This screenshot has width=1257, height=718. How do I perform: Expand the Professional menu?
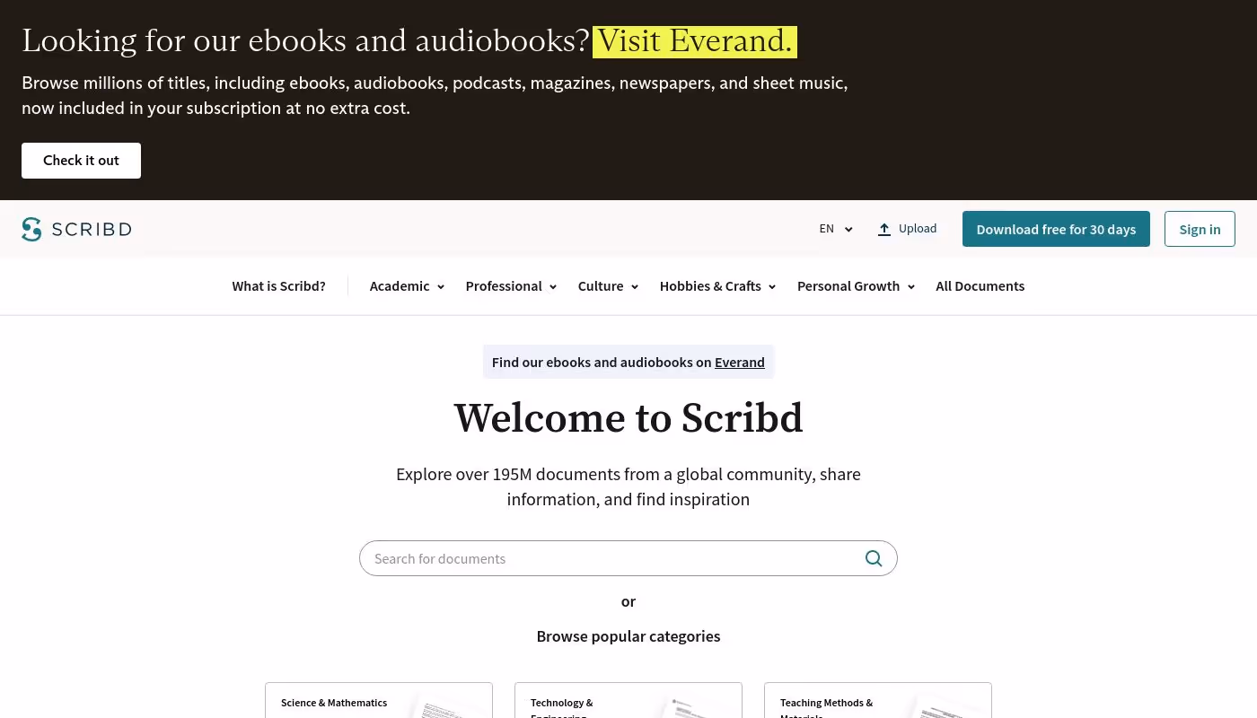[x=511, y=286]
